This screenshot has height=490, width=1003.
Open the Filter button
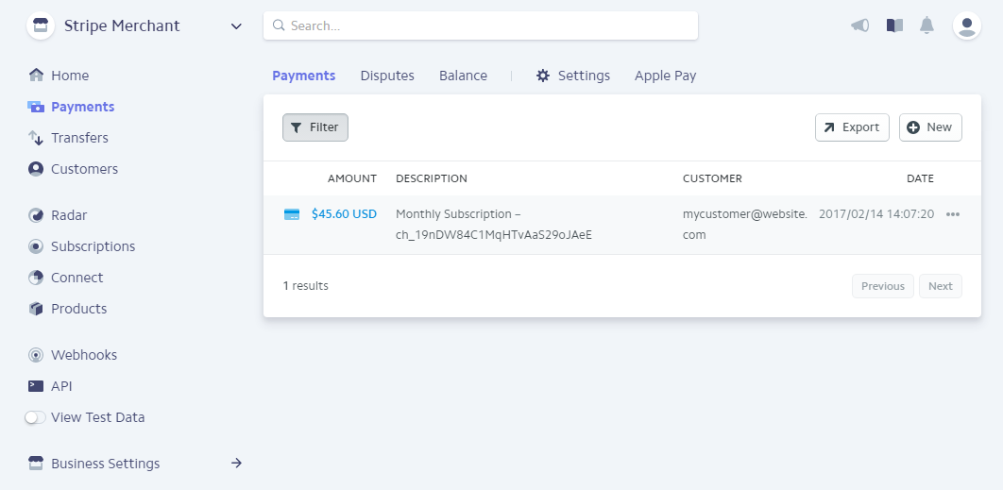point(315,127)
